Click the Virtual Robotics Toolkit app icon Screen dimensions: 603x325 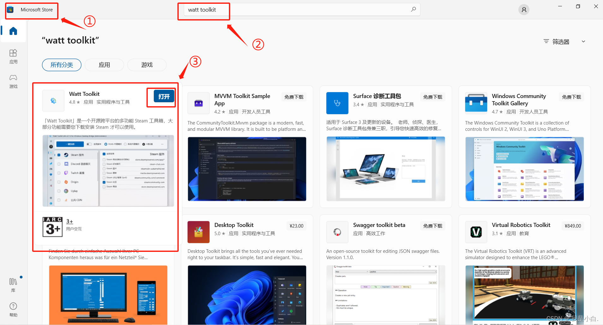click(476, 232)
